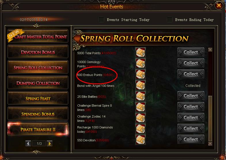The width and height of the screenshot is (226, 160).
Task: Click the rewards list scrollbar thumb
Action: (210, 118)
